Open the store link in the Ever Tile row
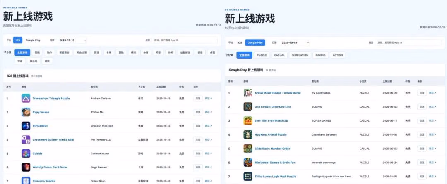 [433, 121]
